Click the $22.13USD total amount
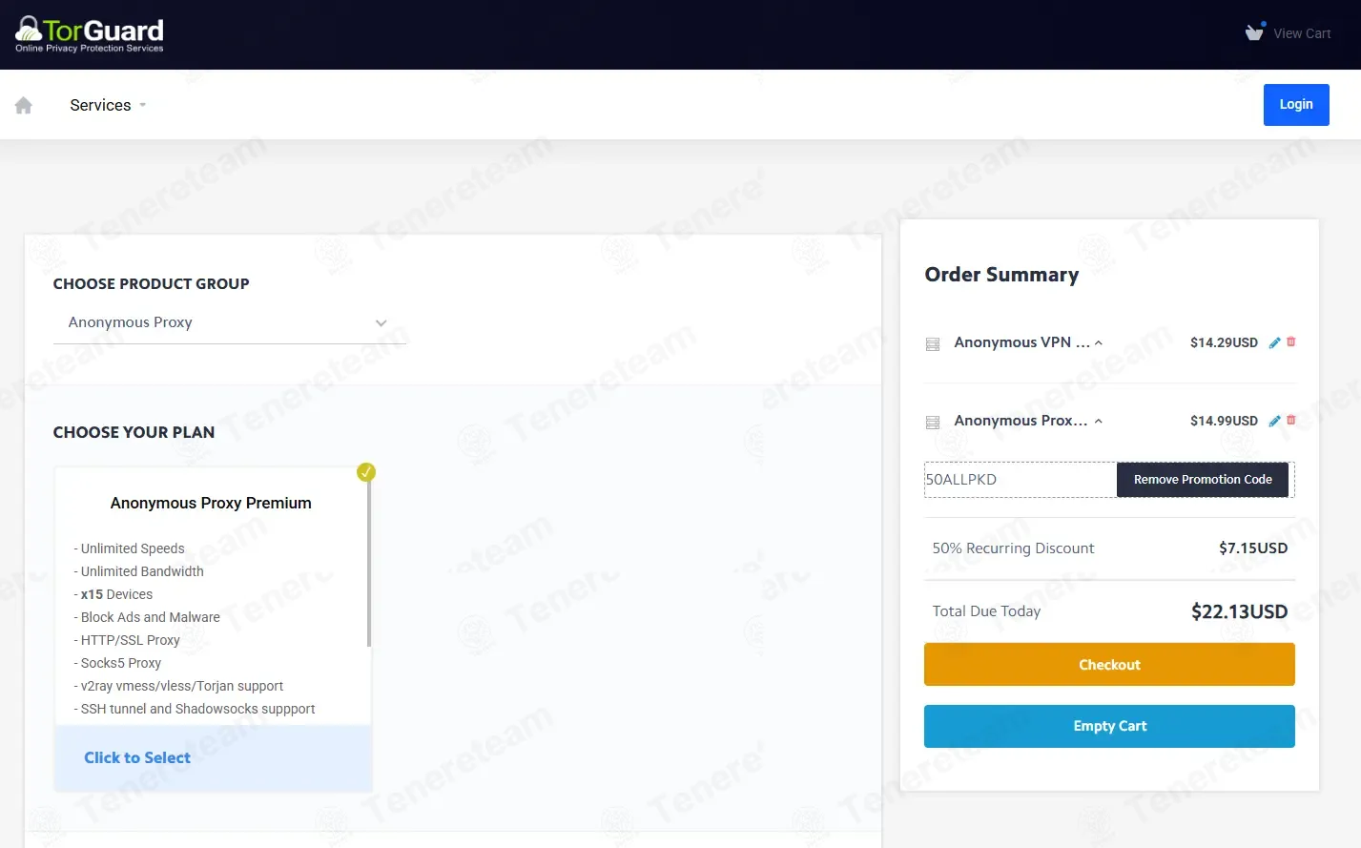 (1239, 611)
